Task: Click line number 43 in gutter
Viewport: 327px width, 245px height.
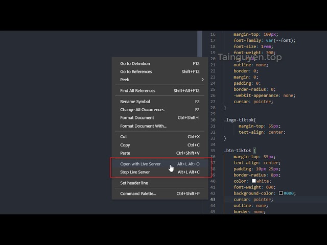Action: 213,200
